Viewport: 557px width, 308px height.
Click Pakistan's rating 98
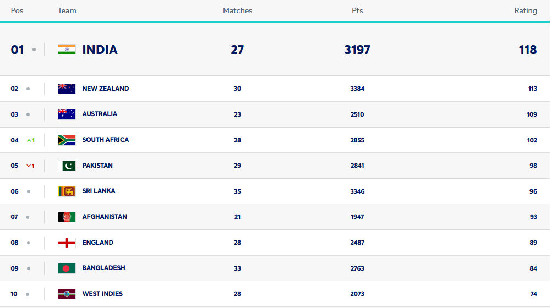[x=533, y=166]
